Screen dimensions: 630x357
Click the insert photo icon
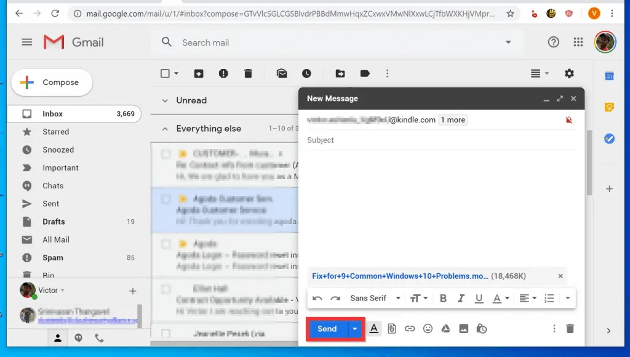click(x=463, y=329)
